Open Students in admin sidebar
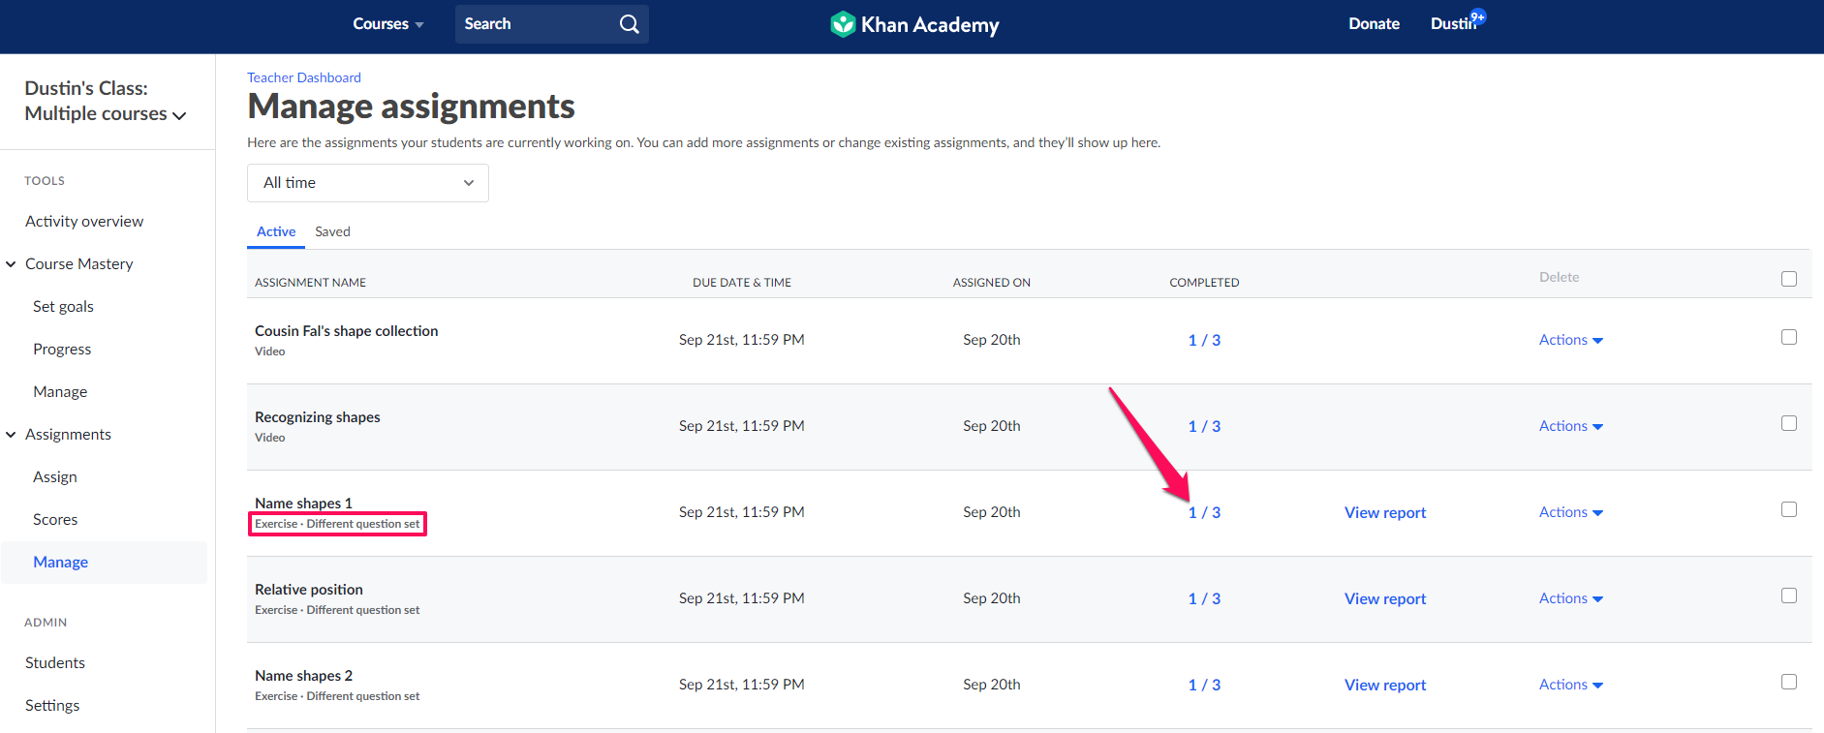 pos(55,663)
